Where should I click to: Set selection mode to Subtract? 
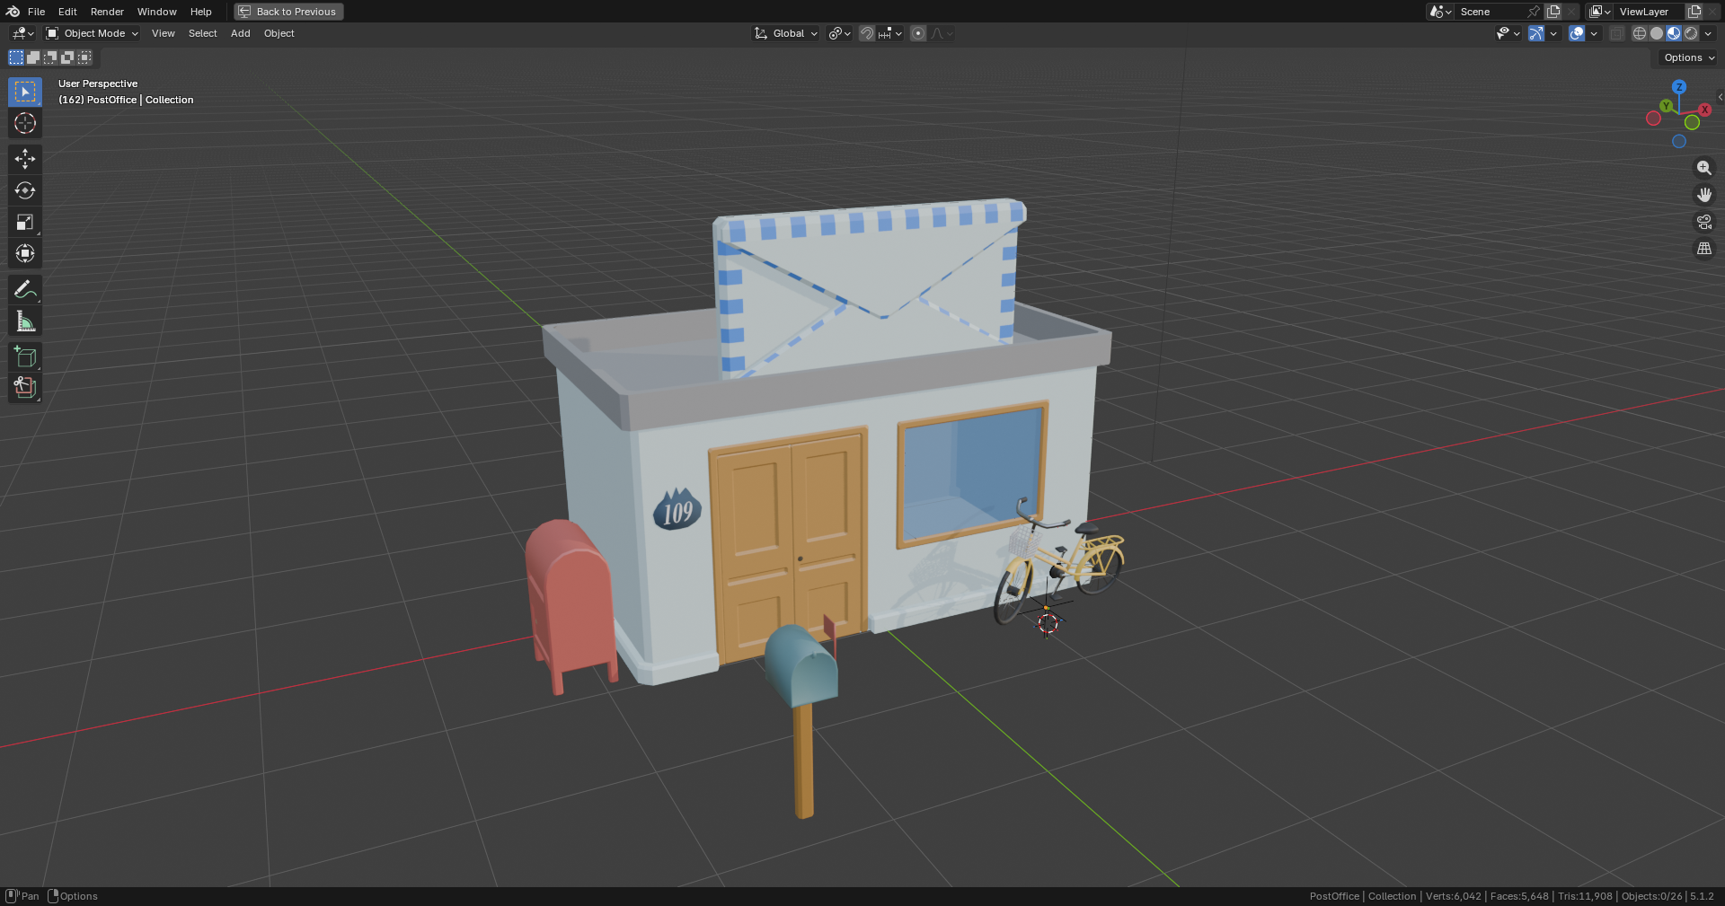(50, 57)
